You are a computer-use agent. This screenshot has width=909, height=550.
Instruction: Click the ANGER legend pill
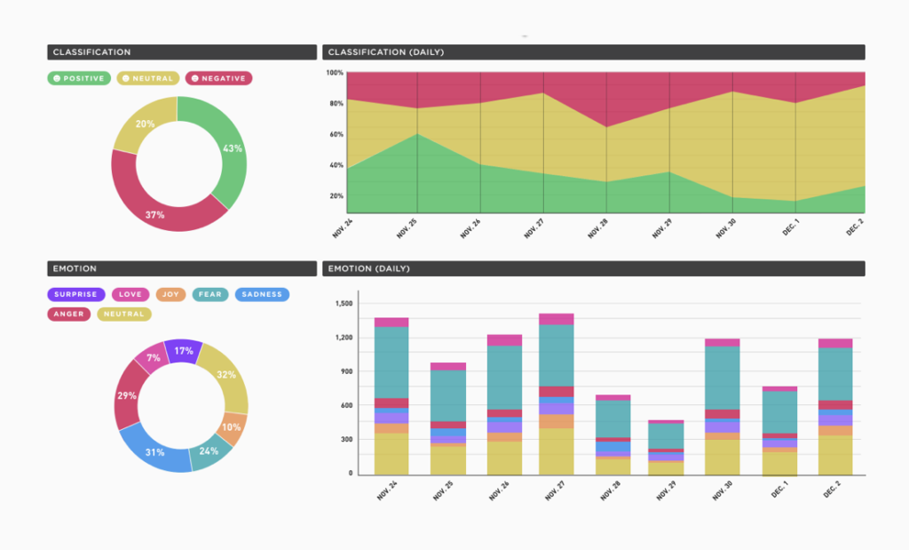[68, 314]
